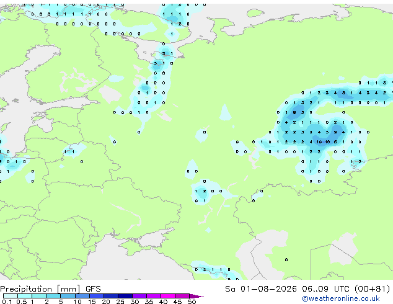Pick the legend swatch between 25 and 30
This screenshot has width=393, height=304.
click(125, 296)
